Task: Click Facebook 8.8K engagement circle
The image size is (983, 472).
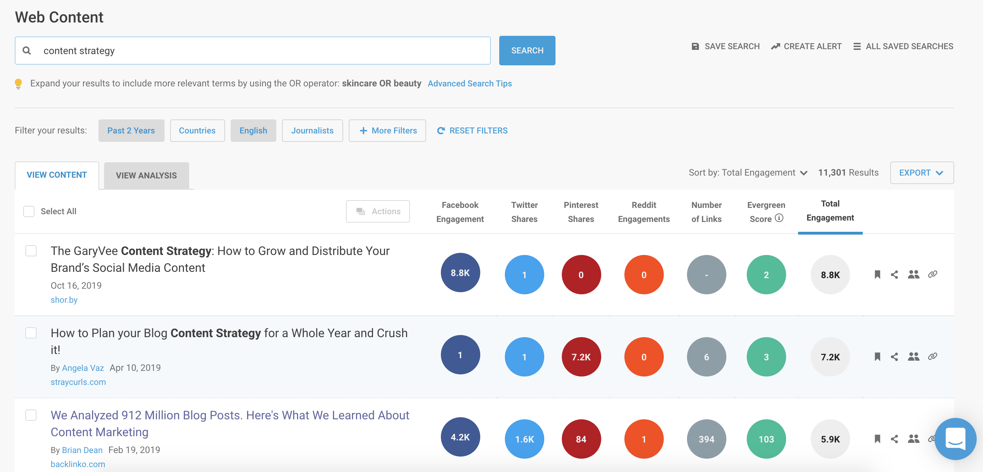Action: (x=460, y=273)
